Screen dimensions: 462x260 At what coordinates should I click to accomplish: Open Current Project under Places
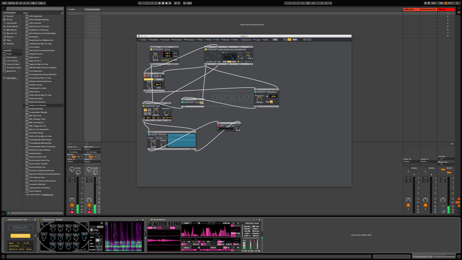coord(13,64)
